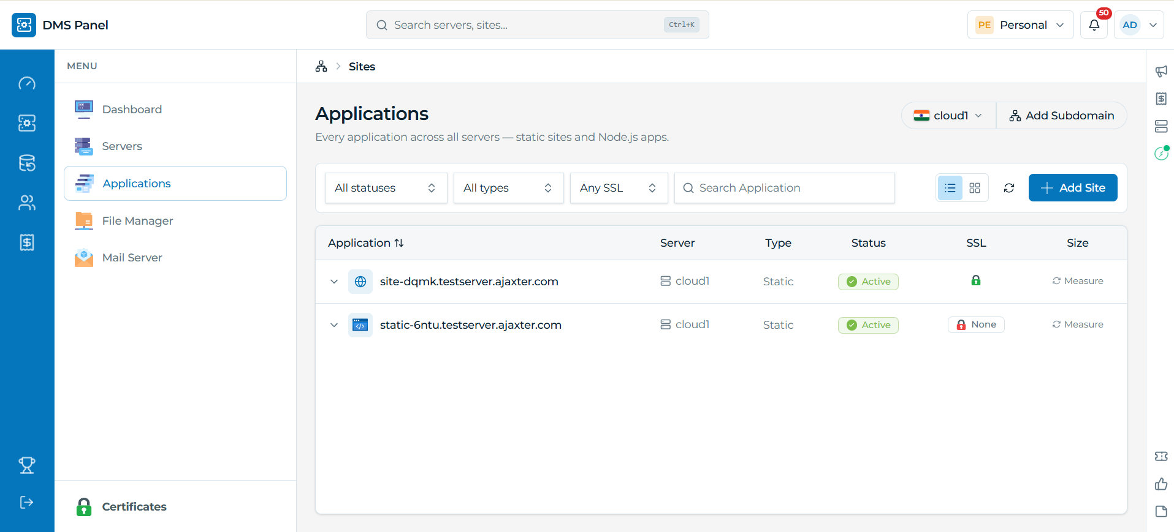Click the server stack icon on right rail
The height and width of the screenshot is (532, 1174).
[1161, 126]
